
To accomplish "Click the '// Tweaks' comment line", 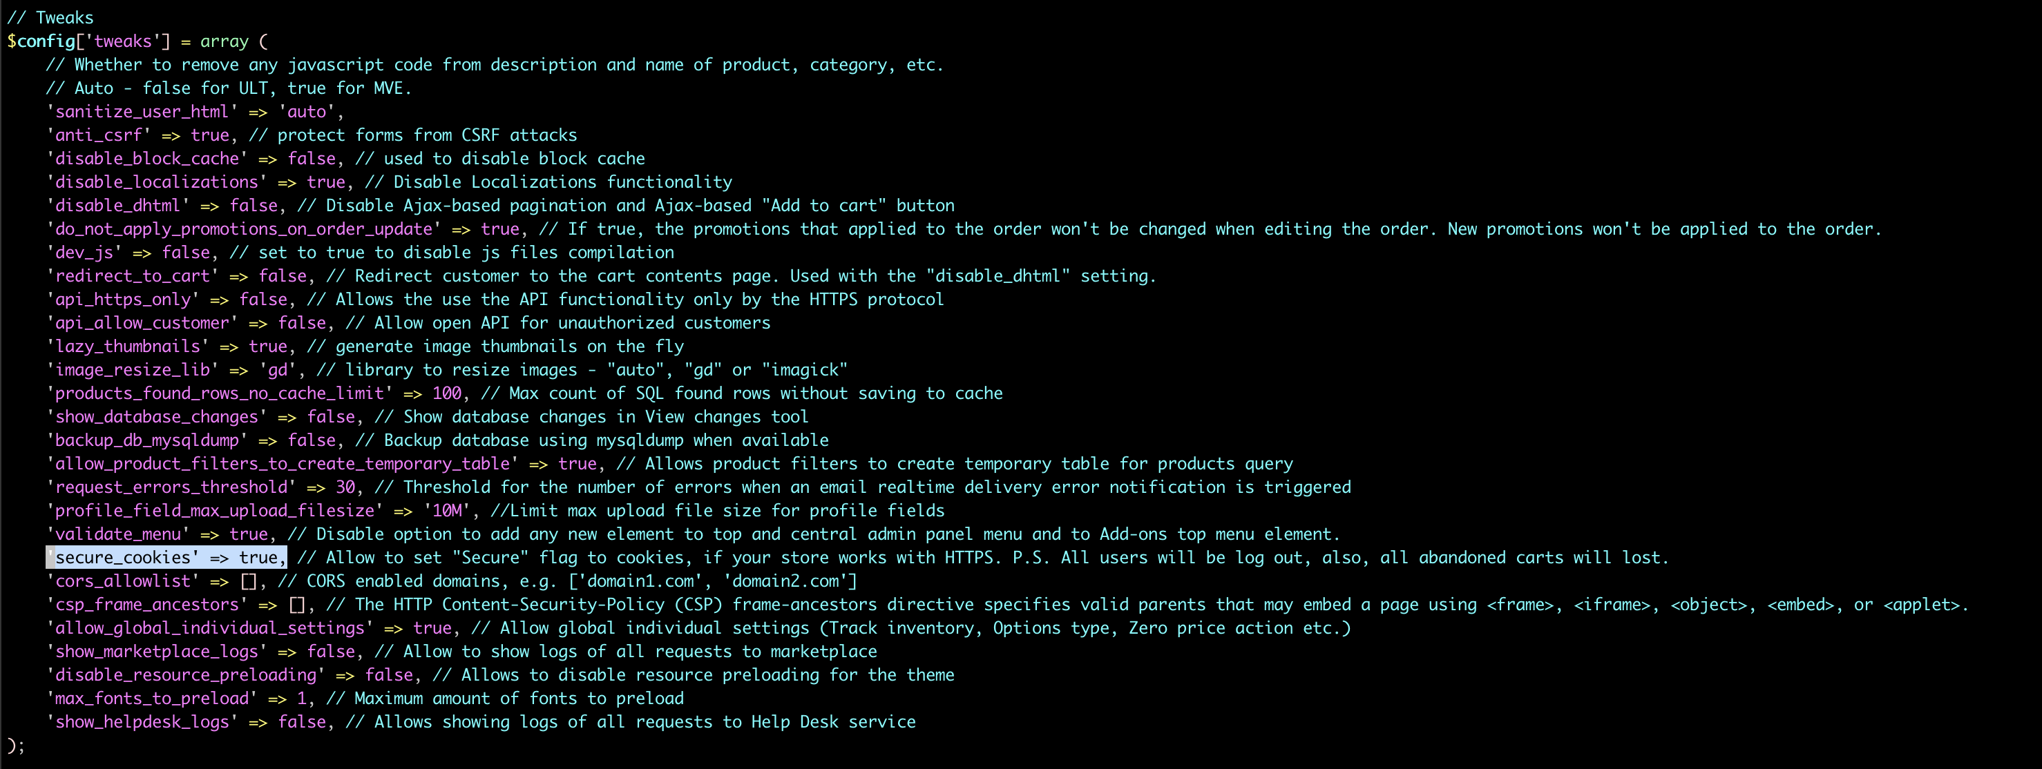I will pyautogui.click(x=50, y=17).
